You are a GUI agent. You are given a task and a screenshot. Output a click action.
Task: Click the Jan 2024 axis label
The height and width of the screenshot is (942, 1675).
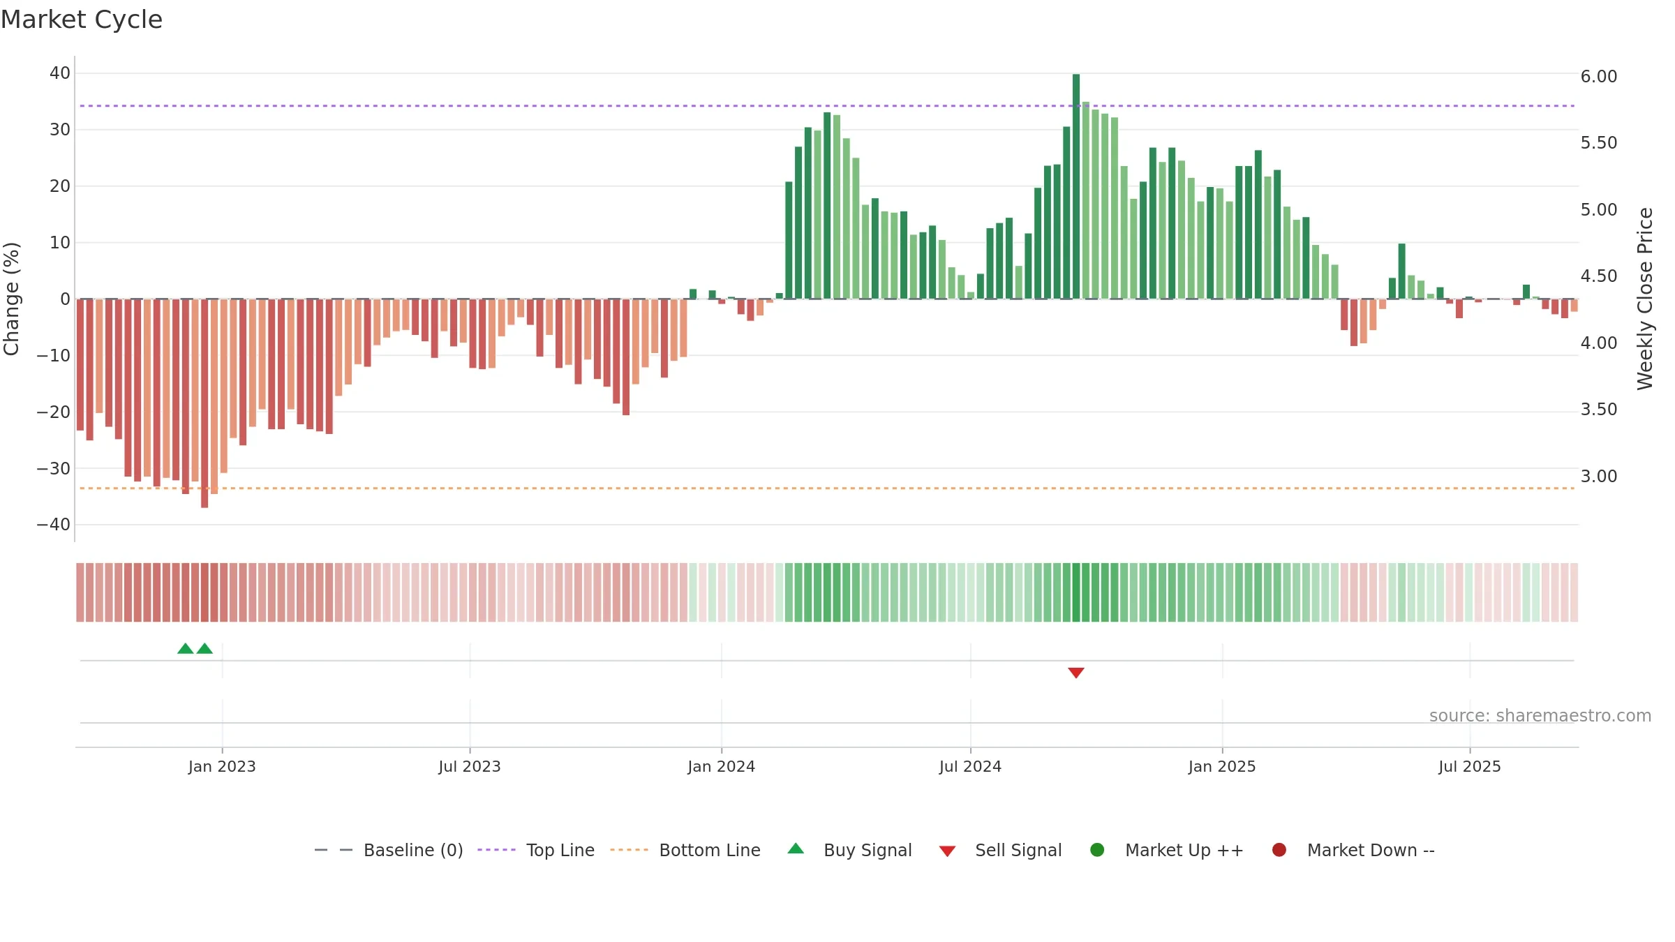[x=722, y=767]
